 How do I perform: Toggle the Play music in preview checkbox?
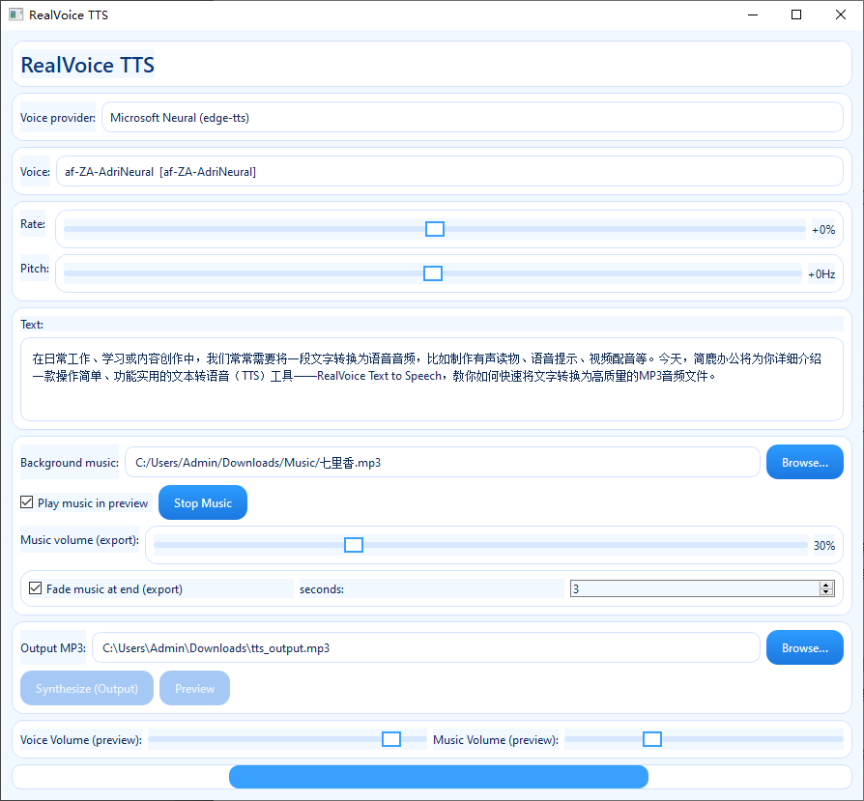tap(27, 503)
